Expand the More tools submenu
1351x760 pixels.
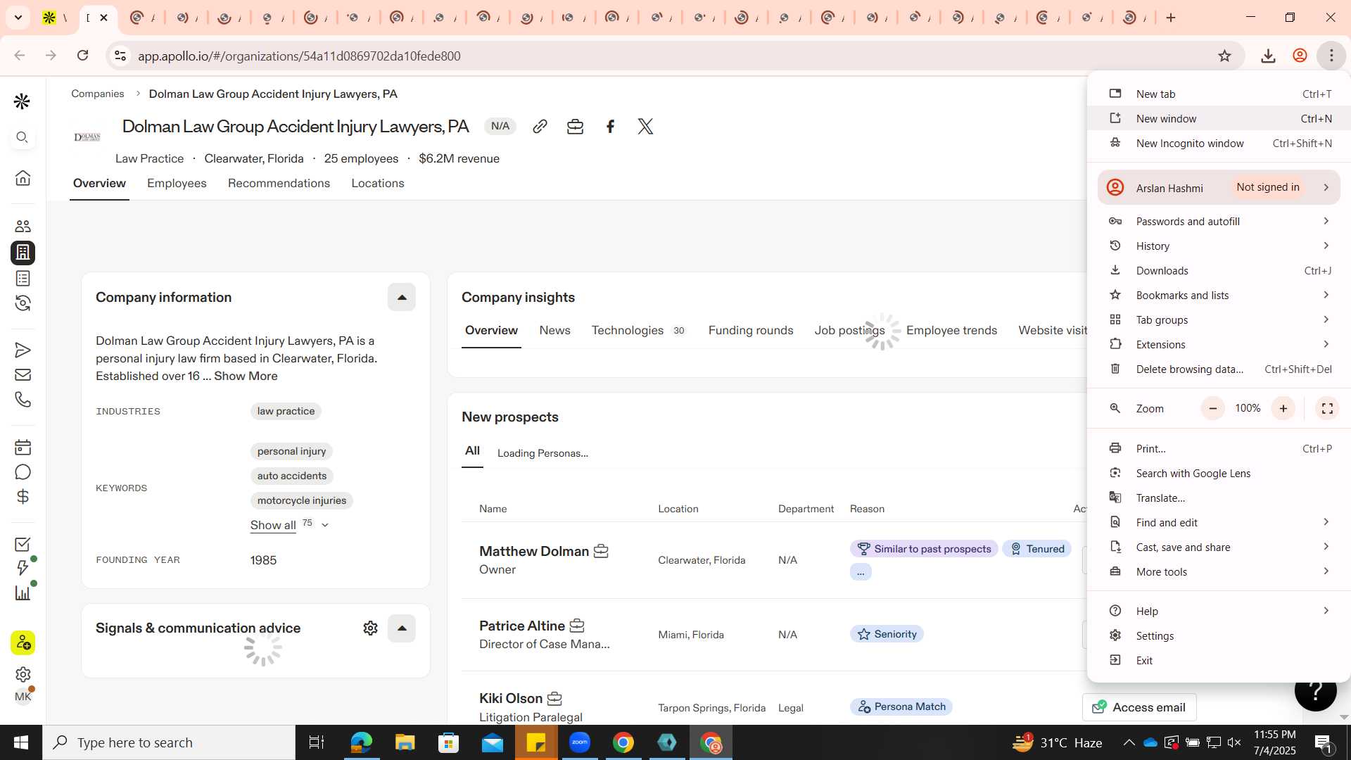click(1219, 571)
